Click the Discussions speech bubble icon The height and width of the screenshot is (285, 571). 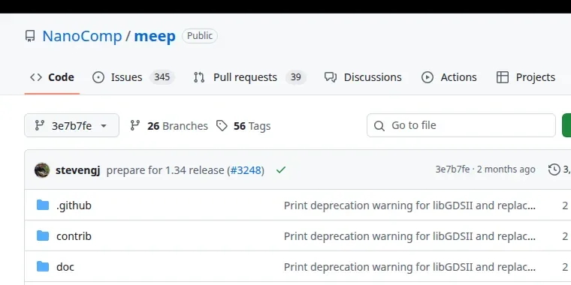pos(331,77)
